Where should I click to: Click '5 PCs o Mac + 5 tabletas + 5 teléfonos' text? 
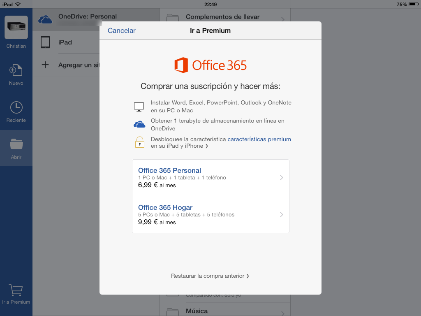pos(186,215)
